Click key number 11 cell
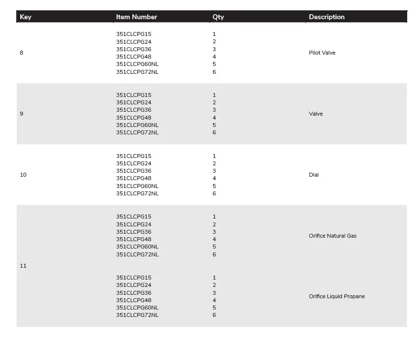Image resolution: width=420 pixels, height=342 pixels. 23,266
